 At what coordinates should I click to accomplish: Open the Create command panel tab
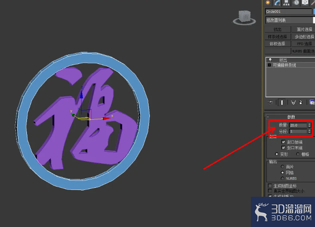pyautogui.click(x=268, y=3)
